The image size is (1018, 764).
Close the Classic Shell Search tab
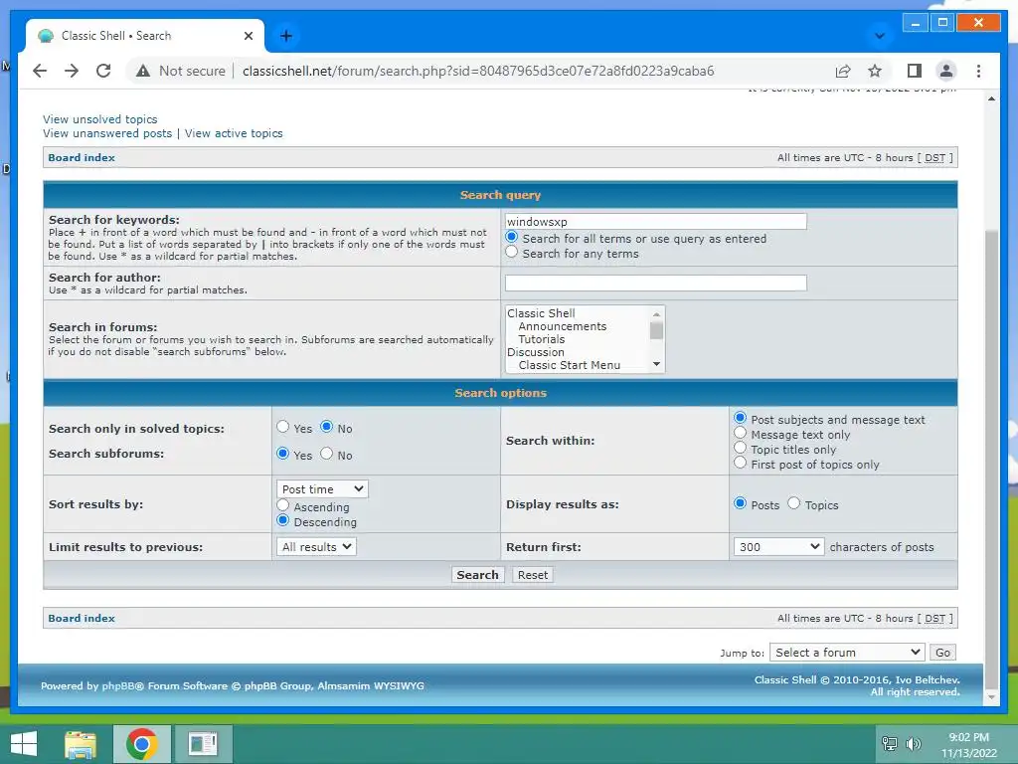(x=248, y=36)
